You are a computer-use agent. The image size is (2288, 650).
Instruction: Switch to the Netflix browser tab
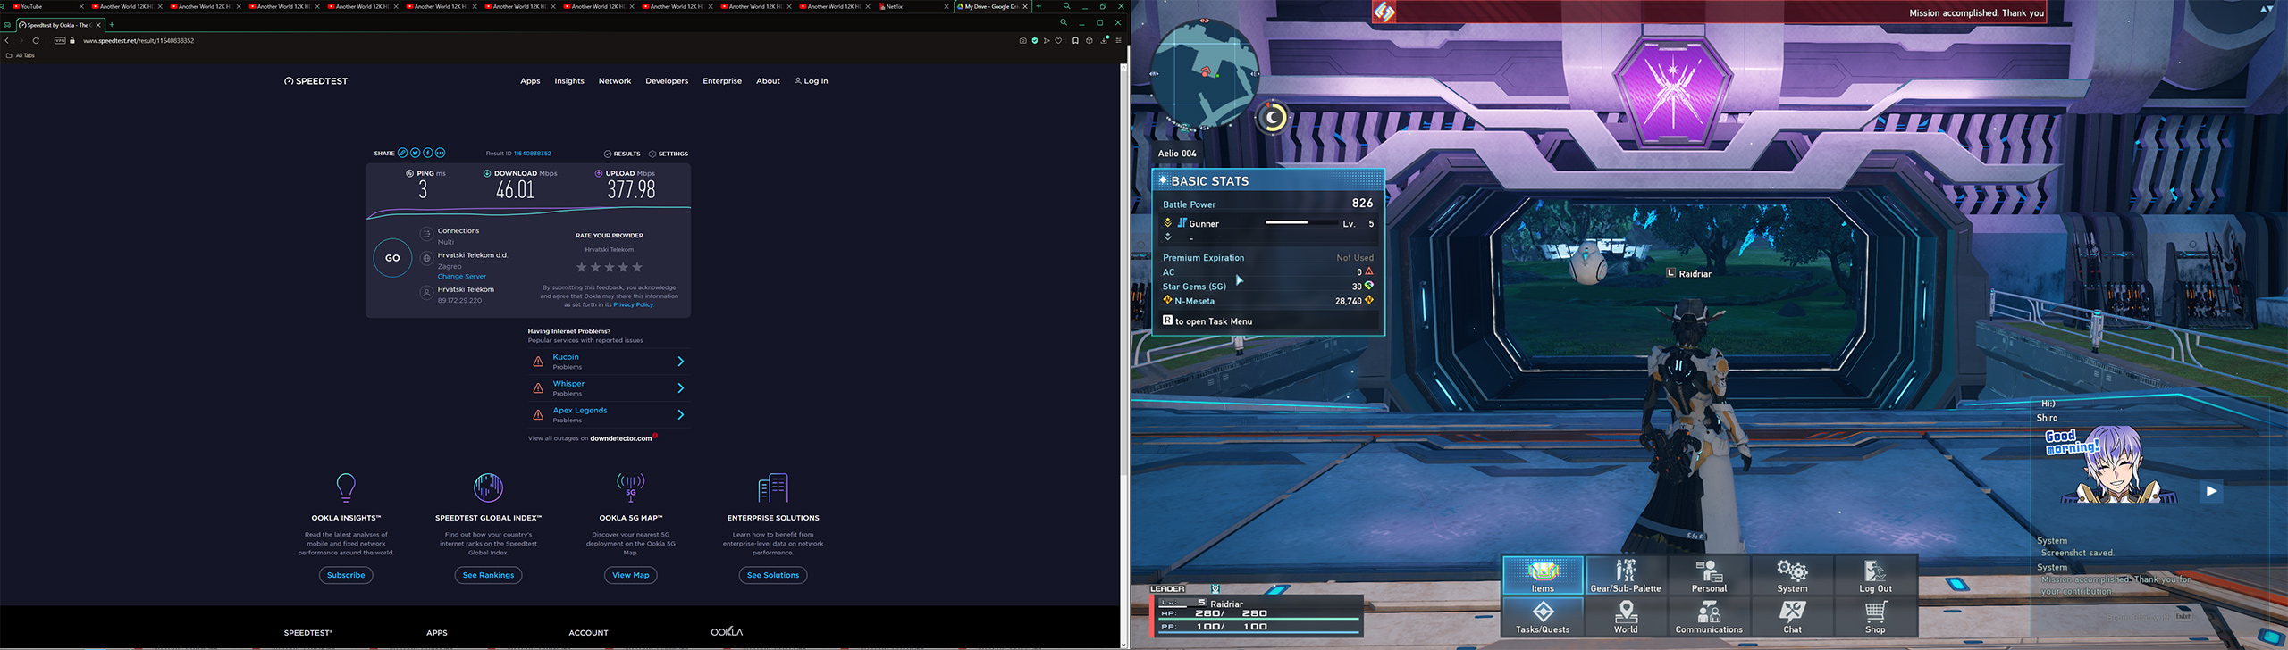(914, 6)
